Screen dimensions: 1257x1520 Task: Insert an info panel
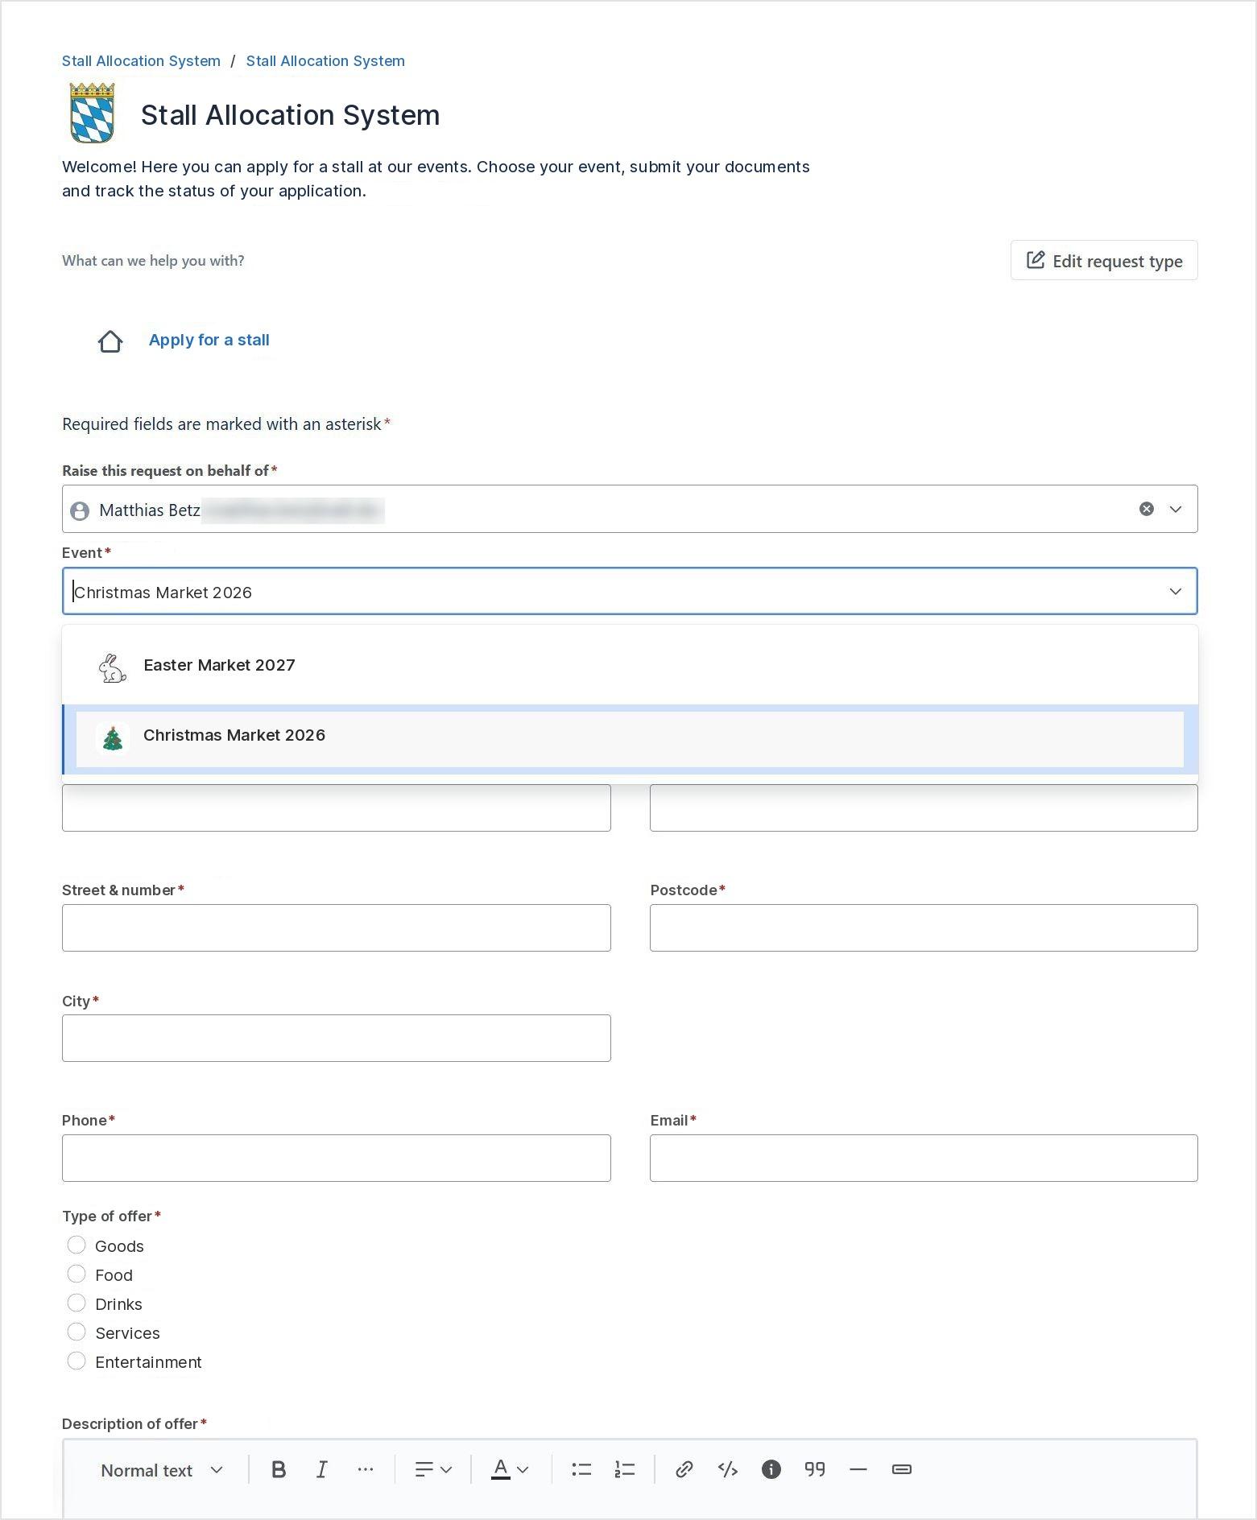[x=771, y=1470]
